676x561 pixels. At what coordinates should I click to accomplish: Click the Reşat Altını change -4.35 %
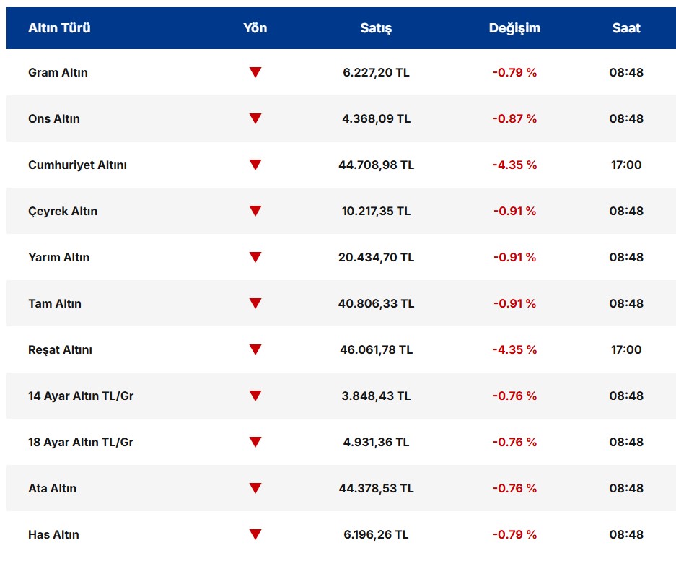[514, 349]
